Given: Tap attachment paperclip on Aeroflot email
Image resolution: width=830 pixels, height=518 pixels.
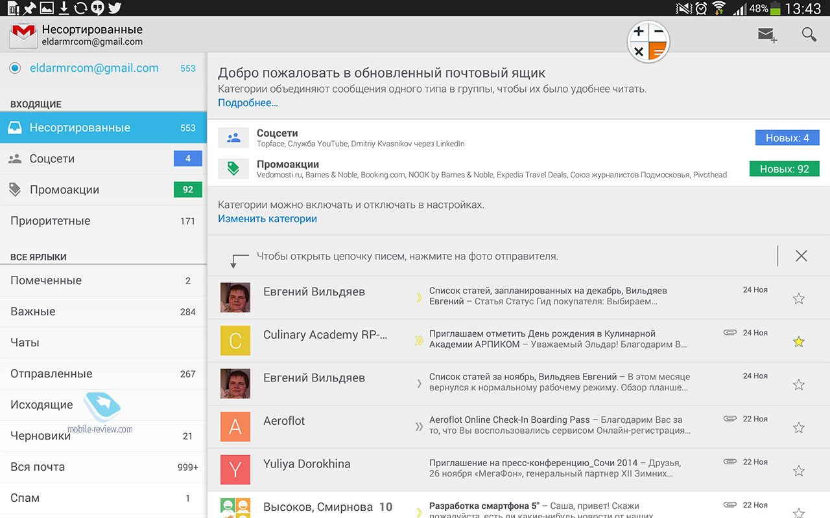Looking at the screenshot, I should coord(730,419).
